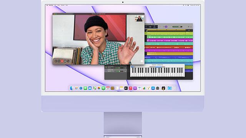Launch Safari from the dock
246x138 pixels.
[x=81, y=88]
